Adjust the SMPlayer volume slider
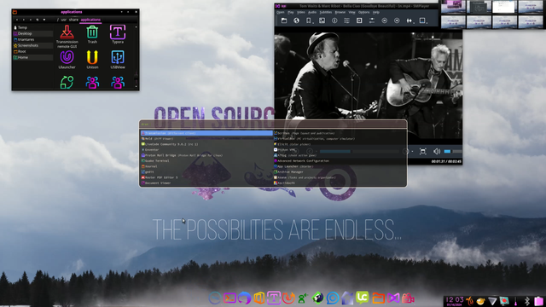 click(x=453, y=152)
